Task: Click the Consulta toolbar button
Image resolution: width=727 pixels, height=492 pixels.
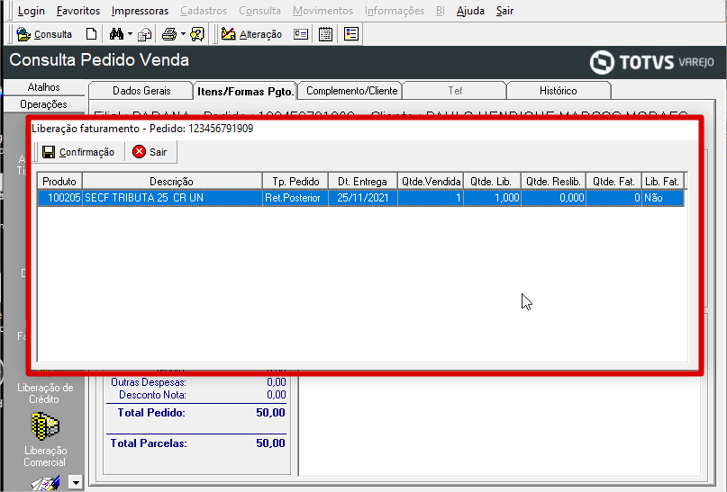Action: [44, 34]
